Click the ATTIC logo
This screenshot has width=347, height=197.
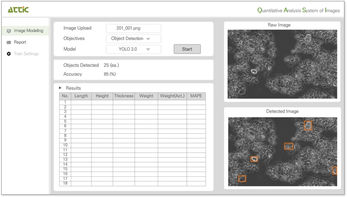(x=18, y=10)
